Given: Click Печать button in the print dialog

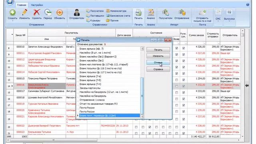Looking at the screenshot, I should [x=158, y=50].
